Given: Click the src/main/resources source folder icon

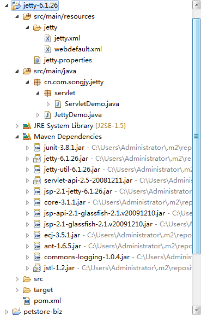Looking at the screenshot, I should click(x=27, y=16).
